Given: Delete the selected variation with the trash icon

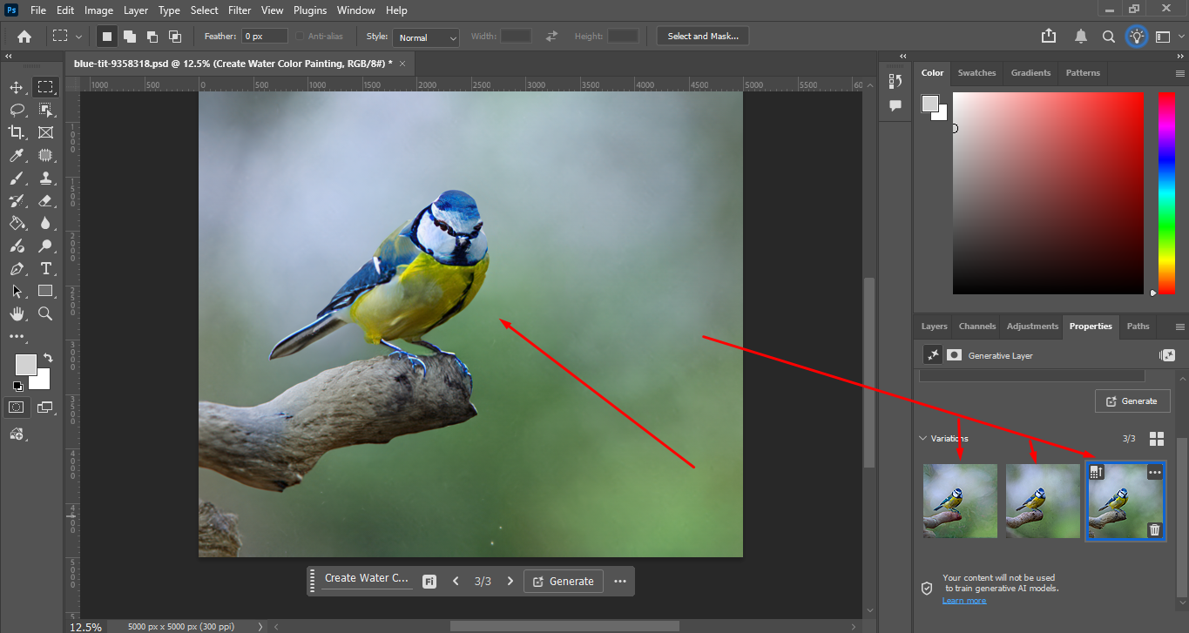Looking at the screenshot, I should click(1154, 529).
